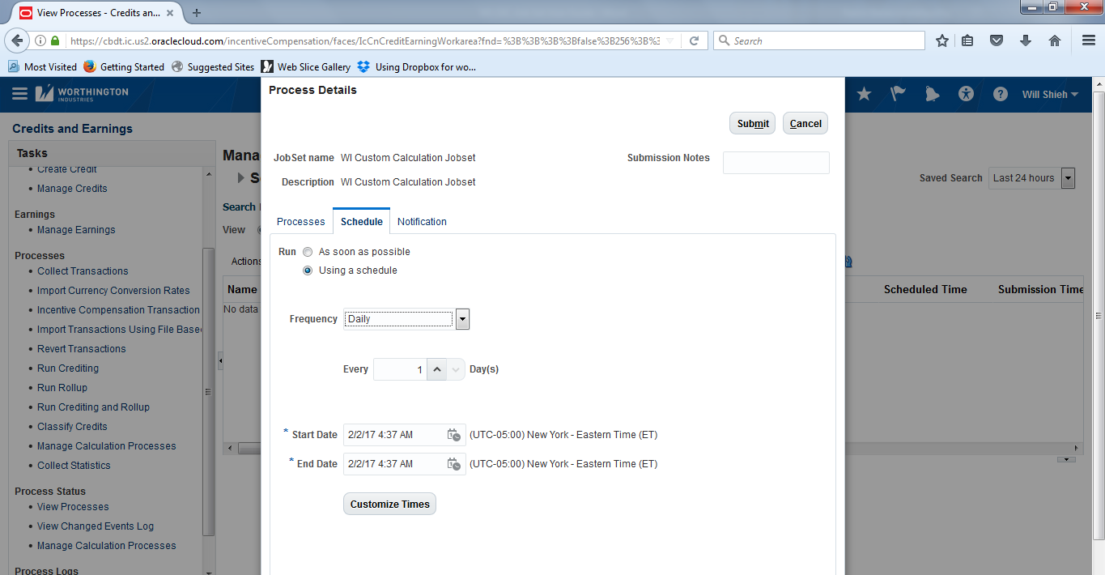Submit the process details
1105x575 pixels.
pos(753,123)
